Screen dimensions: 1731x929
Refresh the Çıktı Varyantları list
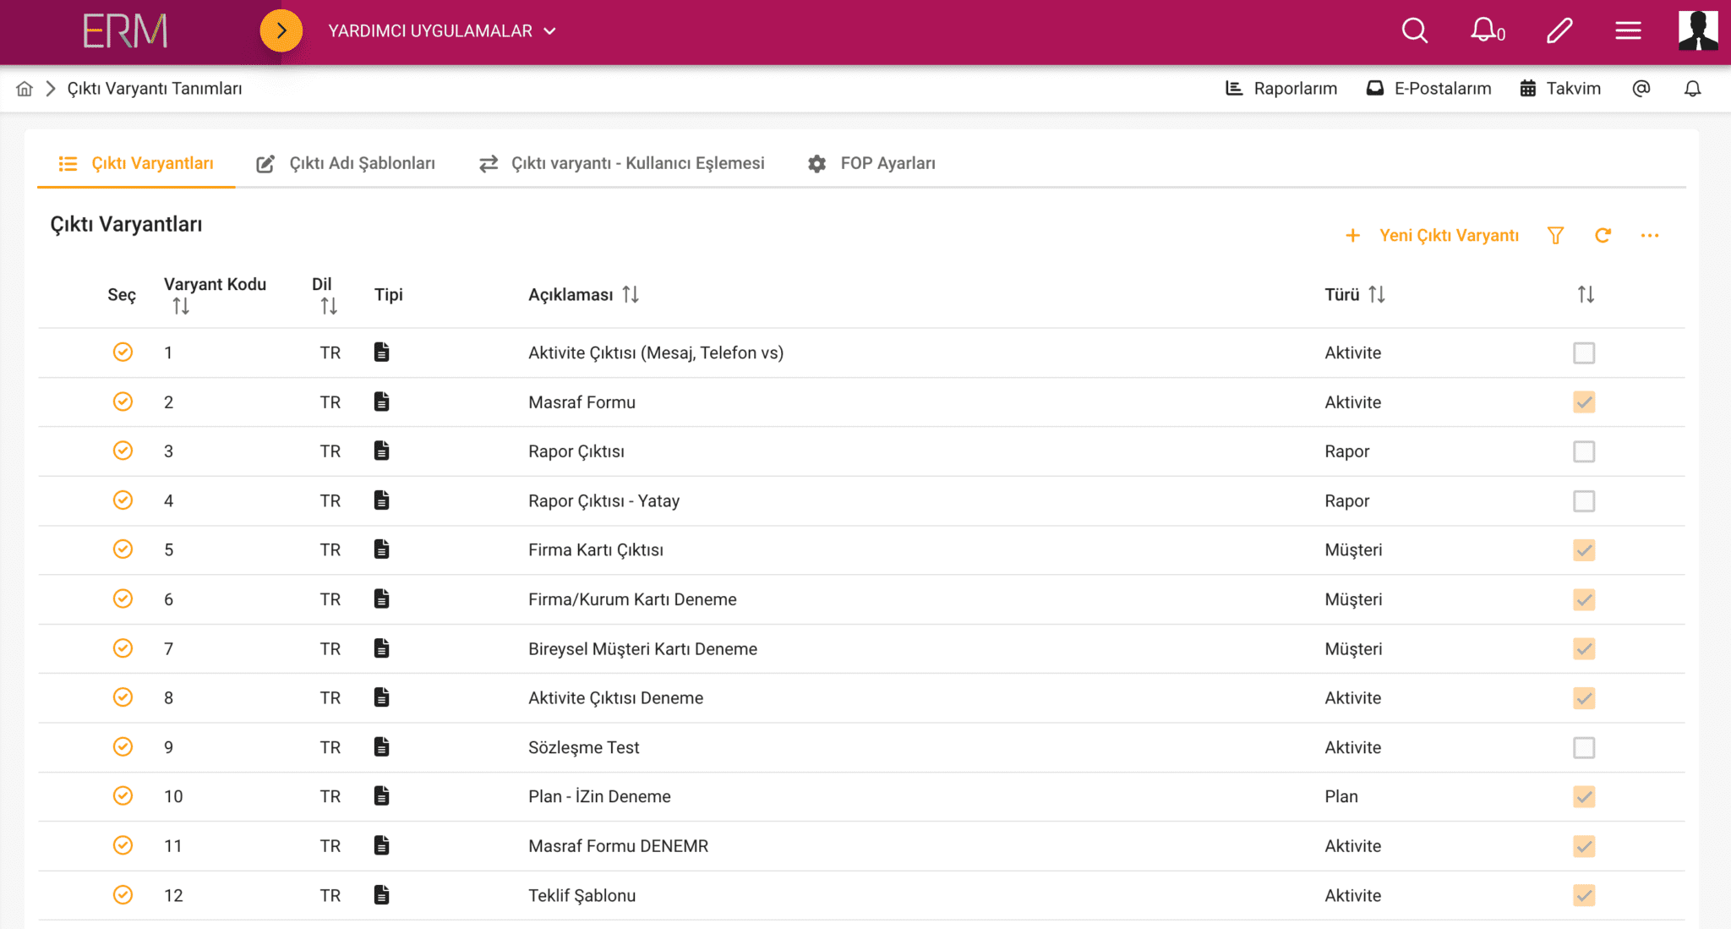(x=1603, y=236)
